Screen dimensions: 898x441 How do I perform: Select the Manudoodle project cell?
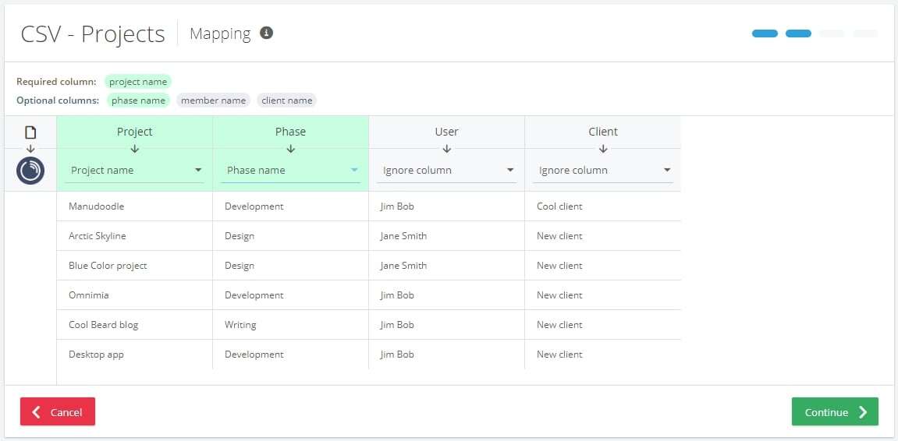(x=135, y=206)
